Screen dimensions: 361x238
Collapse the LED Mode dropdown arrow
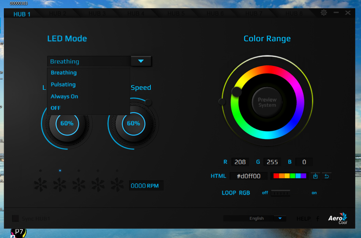pos(141,61)
